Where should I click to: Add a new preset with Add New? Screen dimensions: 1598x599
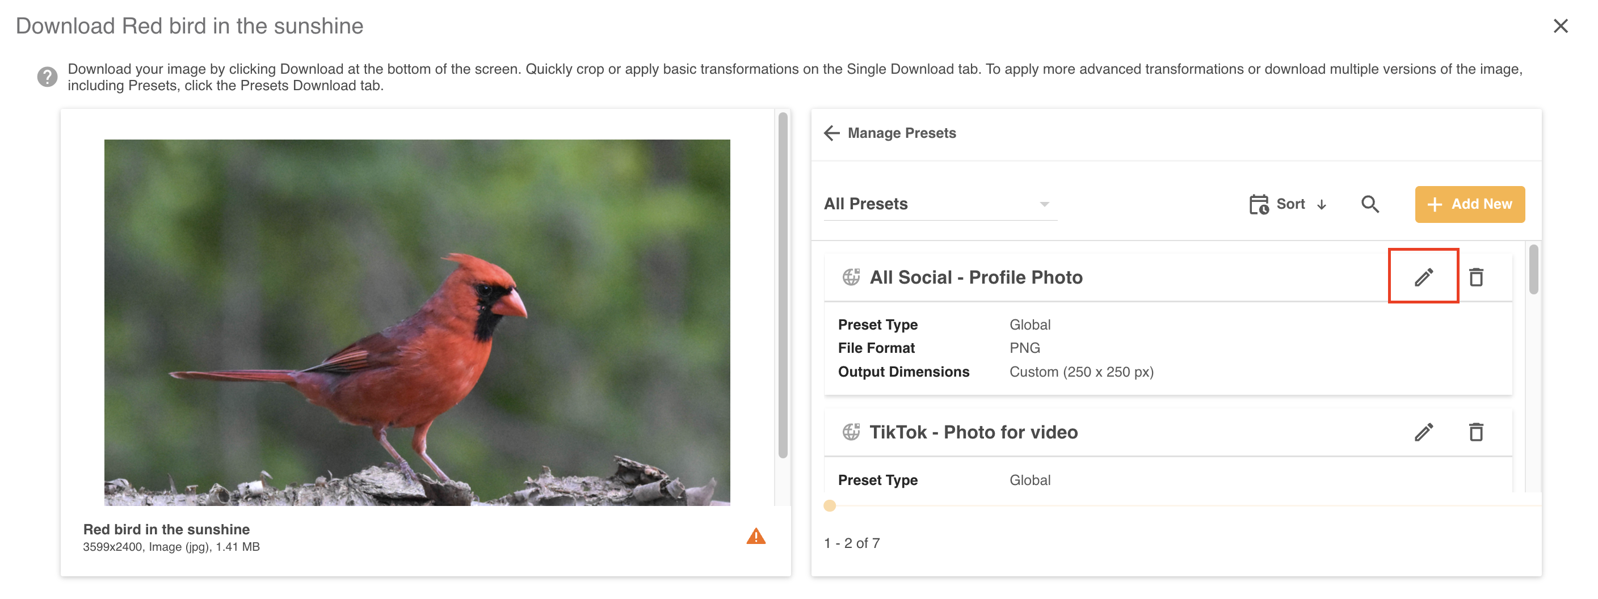(x=1469, y=204)
